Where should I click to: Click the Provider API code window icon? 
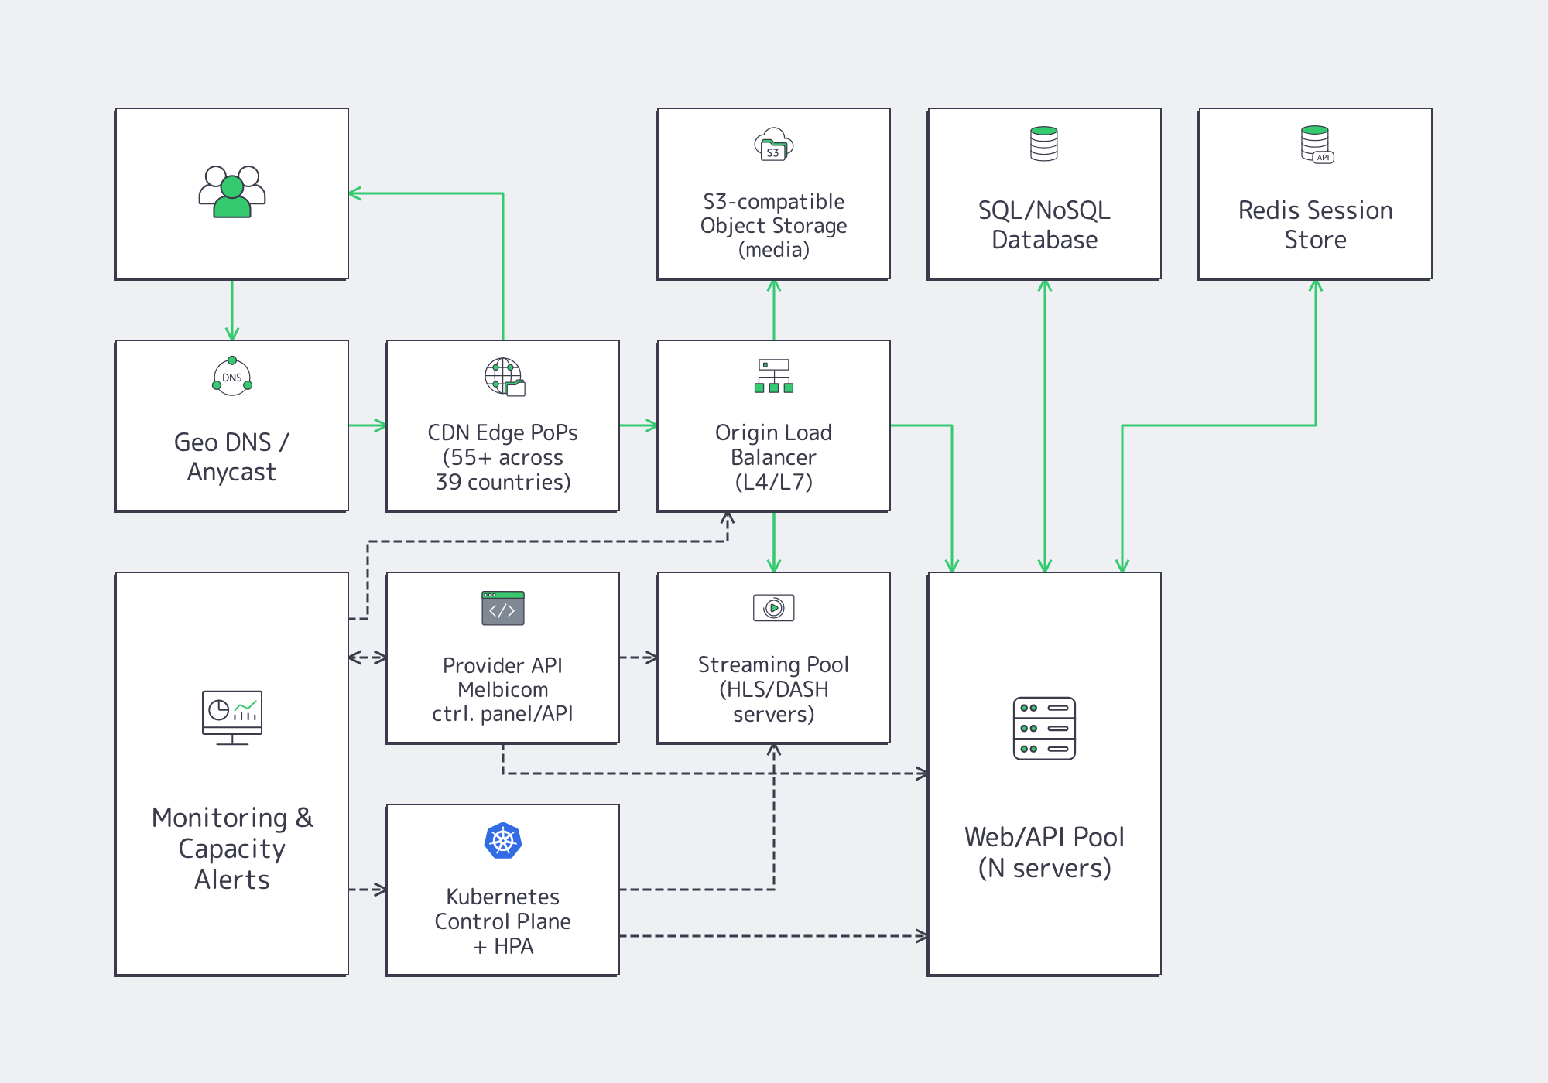point(503,608)
